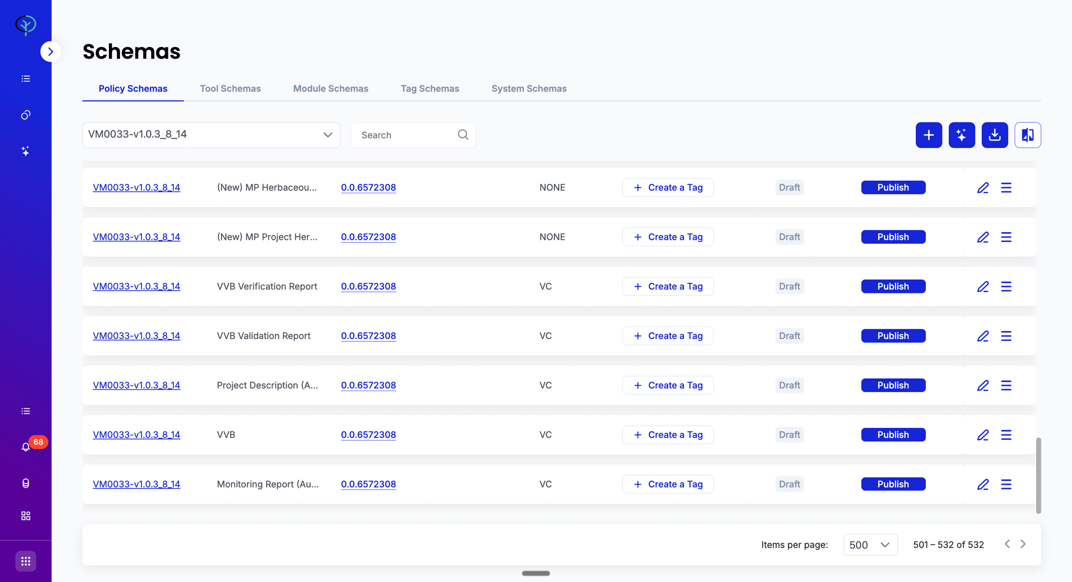The image size is (1072, 582).
Task: Open the AI sparkle tool button
Action: pyautogui.click(x=962, y=135)
